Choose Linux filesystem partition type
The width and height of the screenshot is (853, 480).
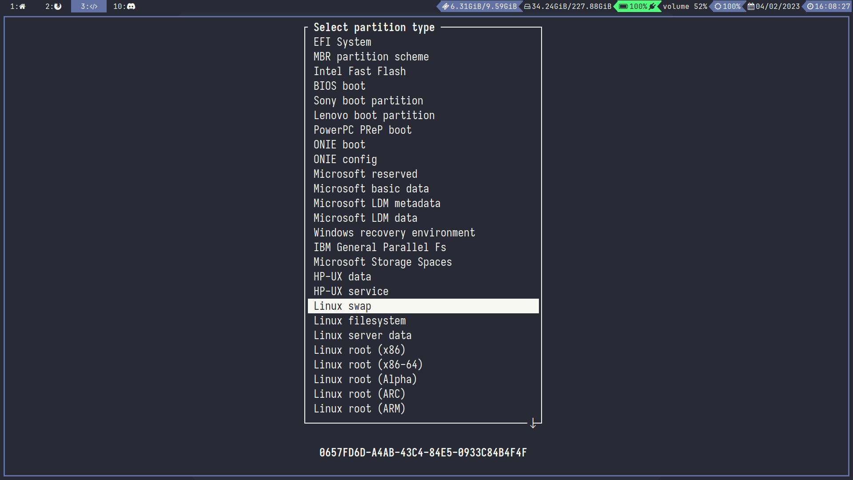(x=359, y=321)
